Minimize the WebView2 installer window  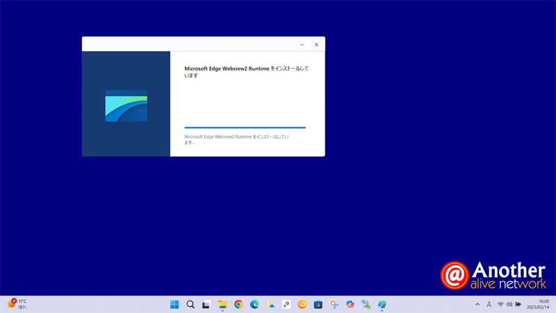[302, 45]
